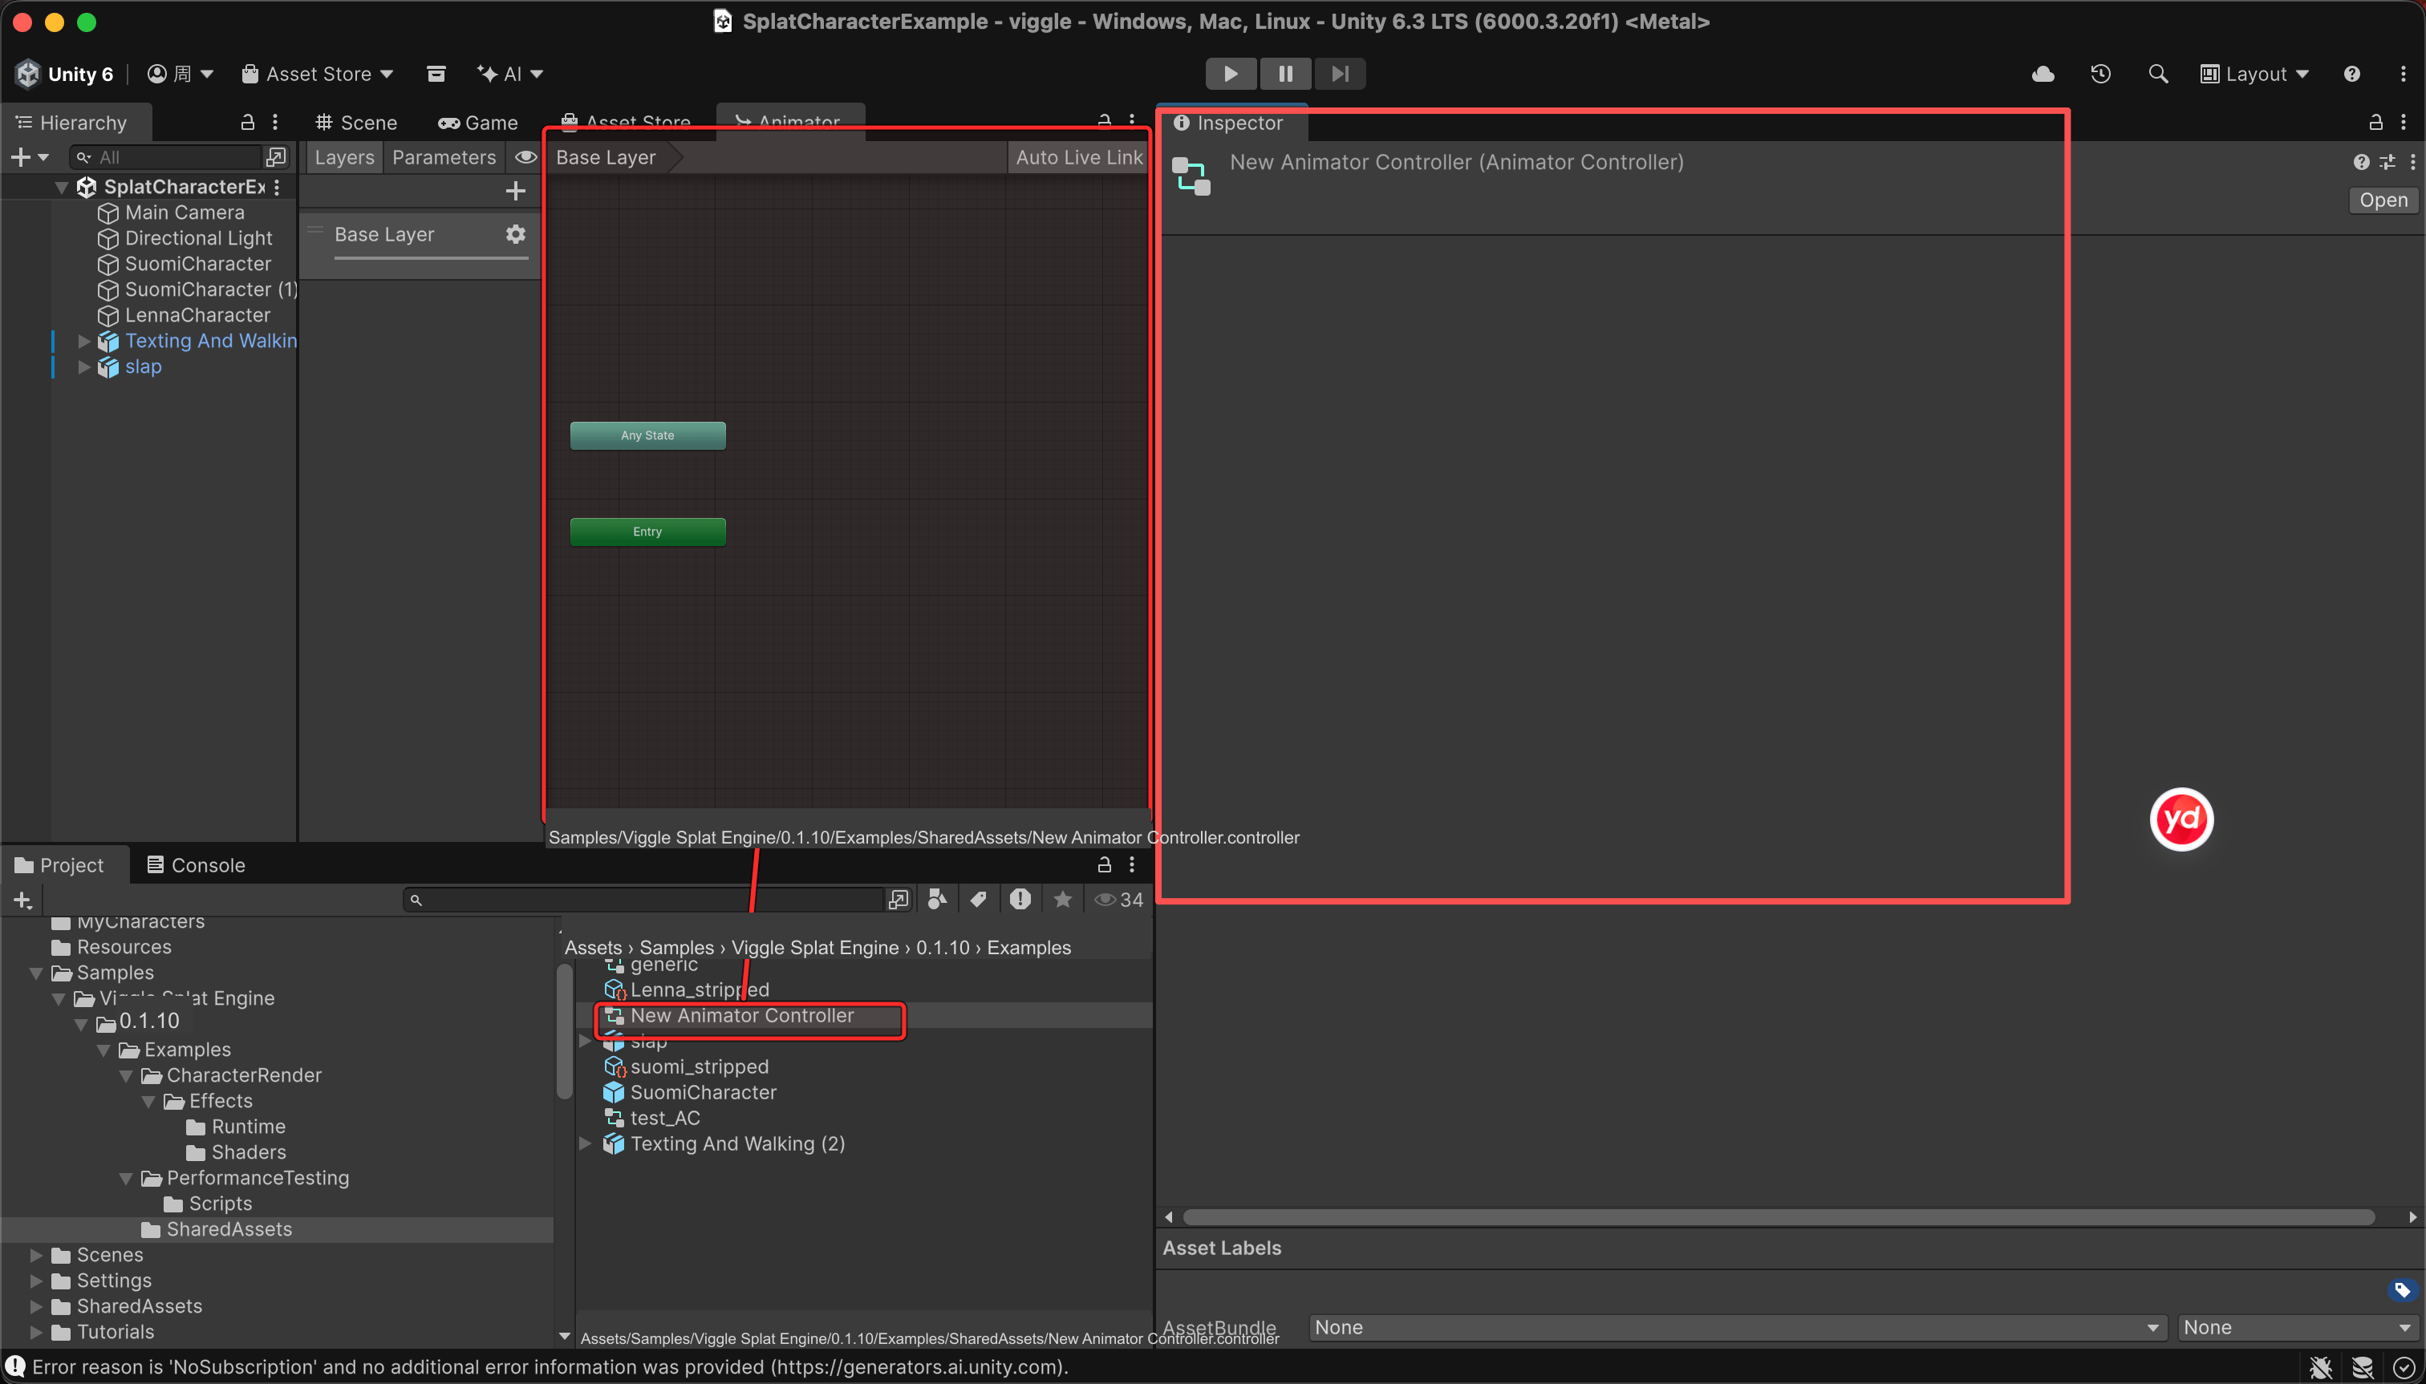This screenshot has height=1384, width=2426.
Task: Open the AssetBundle variant dropdown
Action: [x=2298, y=1327]
